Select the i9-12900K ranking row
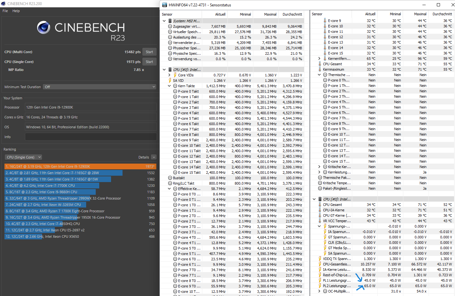 pos(80,166)
